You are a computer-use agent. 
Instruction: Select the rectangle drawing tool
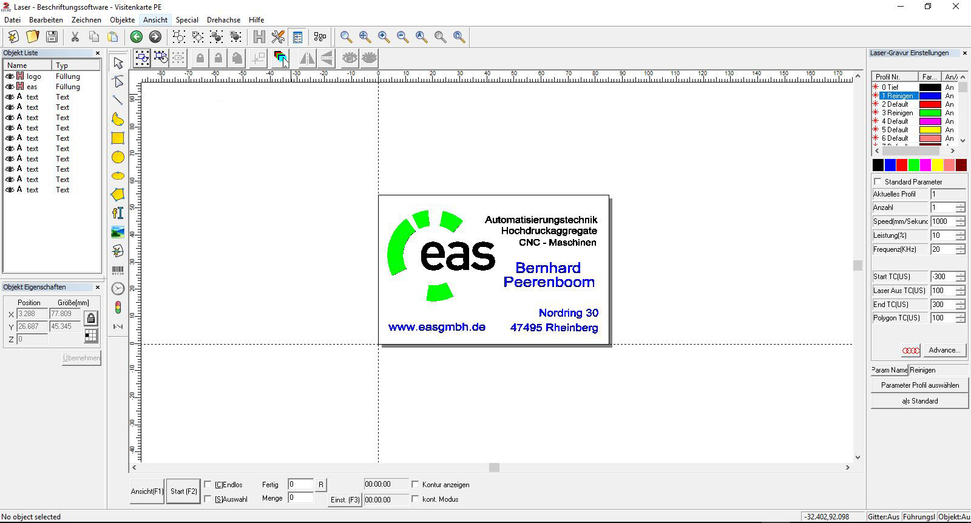118,138
